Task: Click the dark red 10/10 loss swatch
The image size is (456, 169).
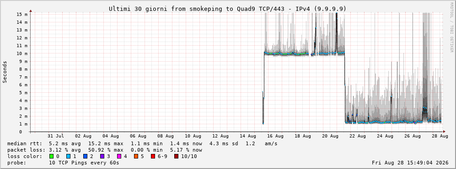Action: [177, 157]
